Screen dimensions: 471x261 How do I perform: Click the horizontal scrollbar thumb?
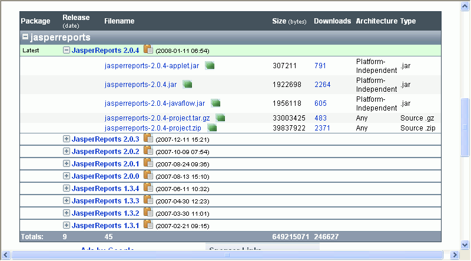pos(227,255)
